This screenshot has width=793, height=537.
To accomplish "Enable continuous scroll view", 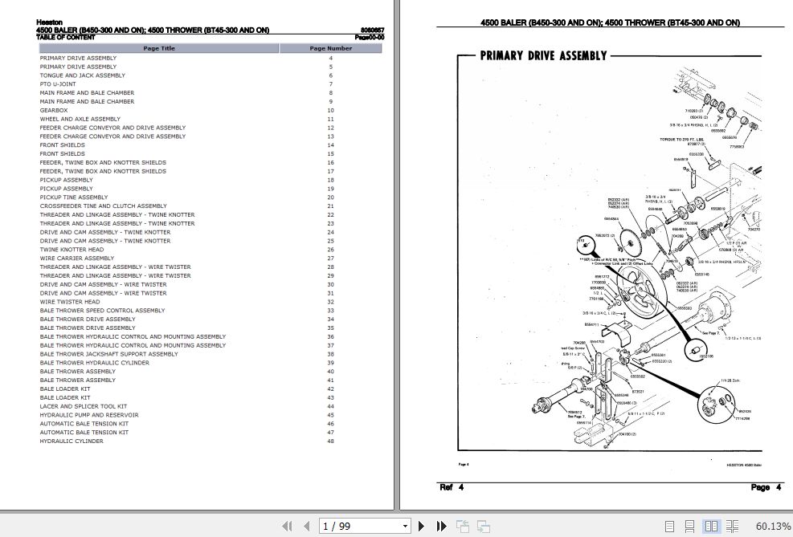I will pos(689,526).
